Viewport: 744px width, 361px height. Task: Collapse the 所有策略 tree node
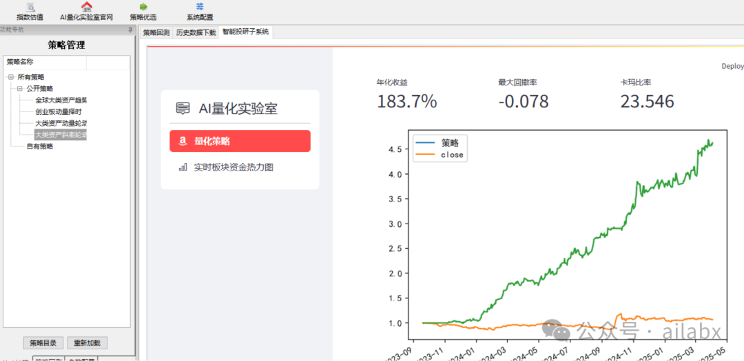11,77
